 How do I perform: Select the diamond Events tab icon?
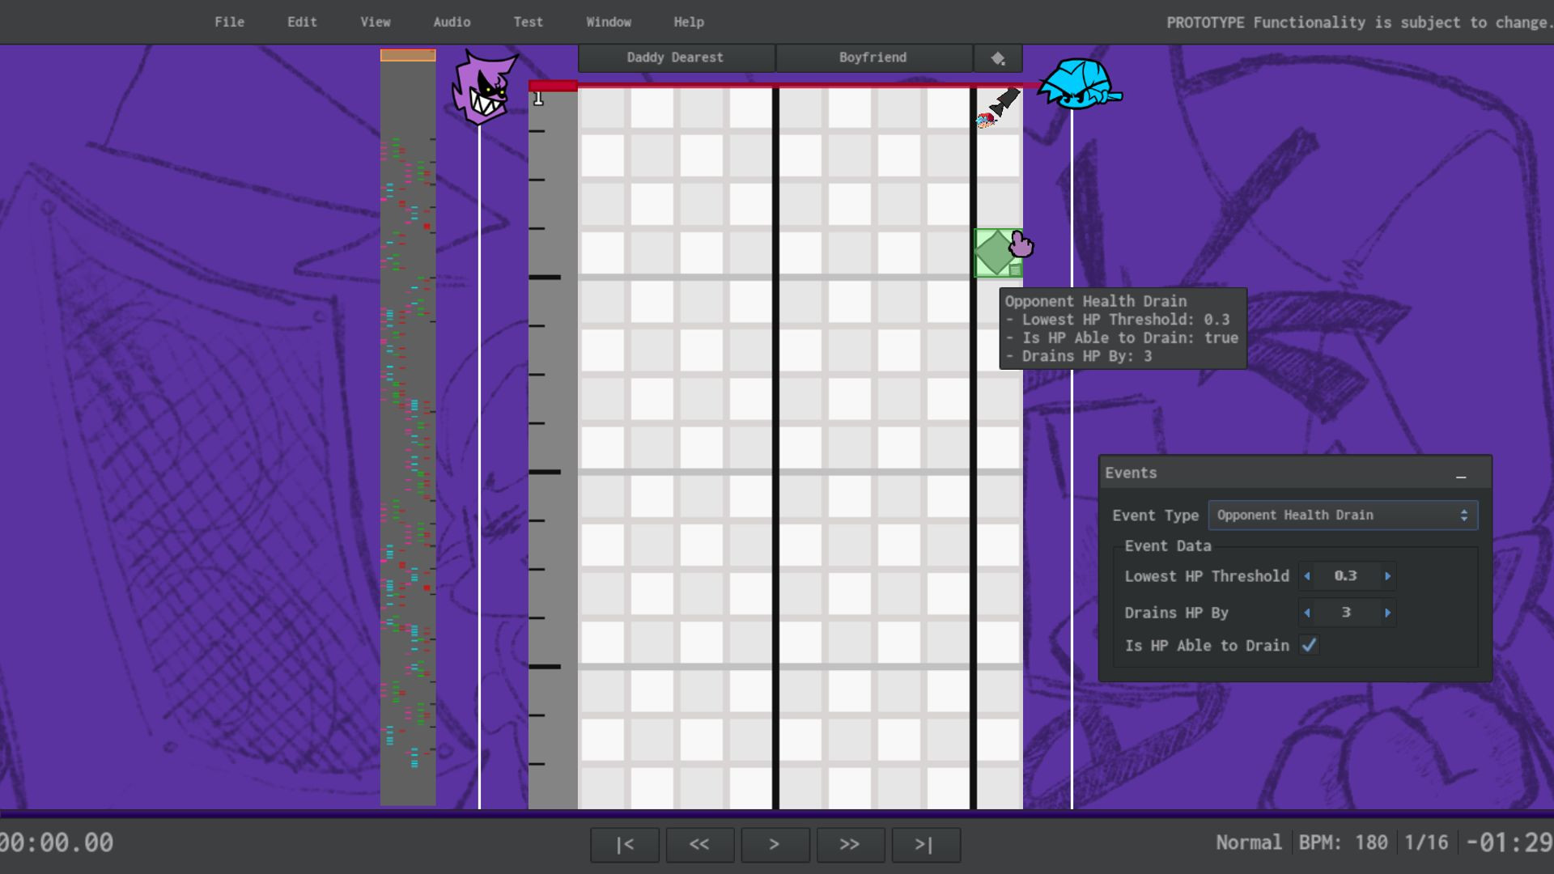click(997, 57)
